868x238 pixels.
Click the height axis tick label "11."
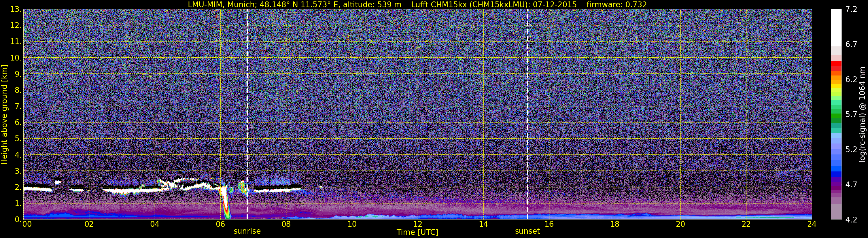pos(16,42)
